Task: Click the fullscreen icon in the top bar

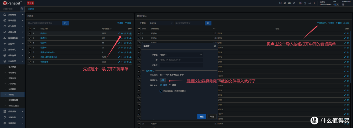Action: click(280, 3)
